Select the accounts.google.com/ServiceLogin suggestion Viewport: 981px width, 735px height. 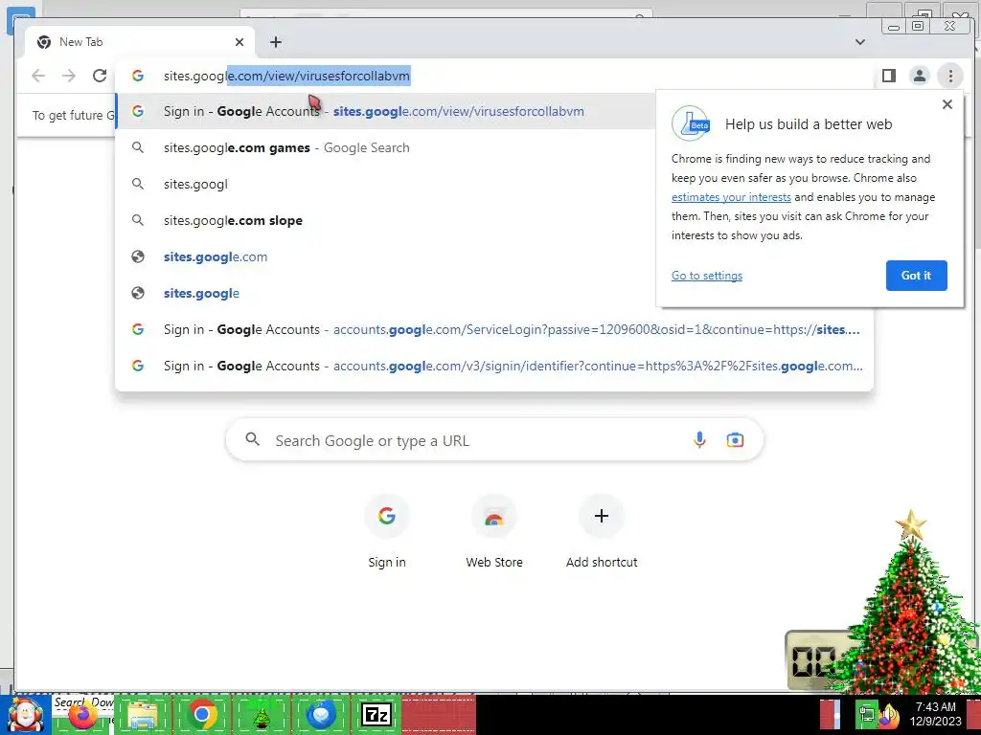[494, 329]
